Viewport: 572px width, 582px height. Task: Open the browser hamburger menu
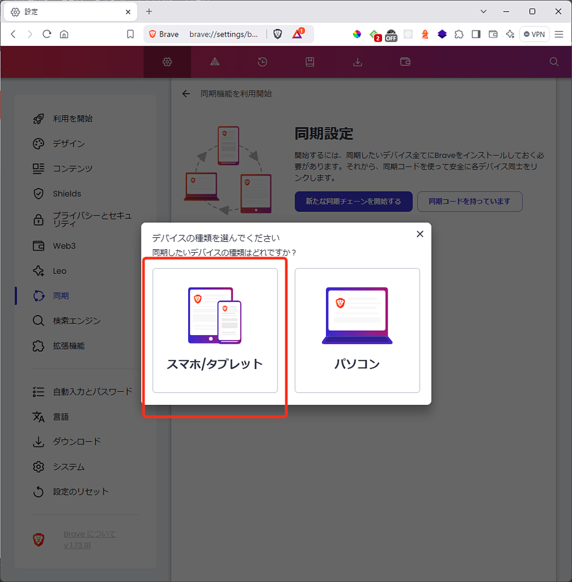click(559, 34)
